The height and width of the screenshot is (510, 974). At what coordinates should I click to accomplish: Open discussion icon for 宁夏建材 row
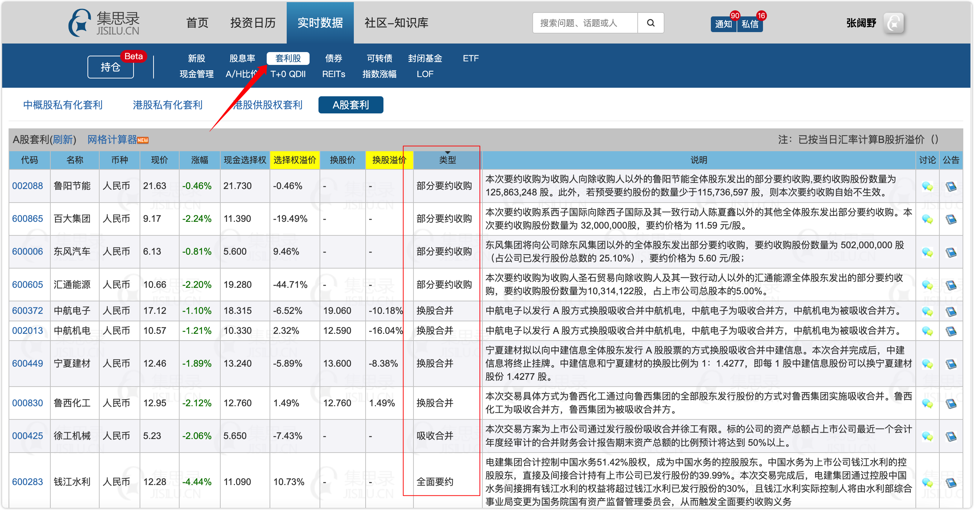tap(927, 364)
